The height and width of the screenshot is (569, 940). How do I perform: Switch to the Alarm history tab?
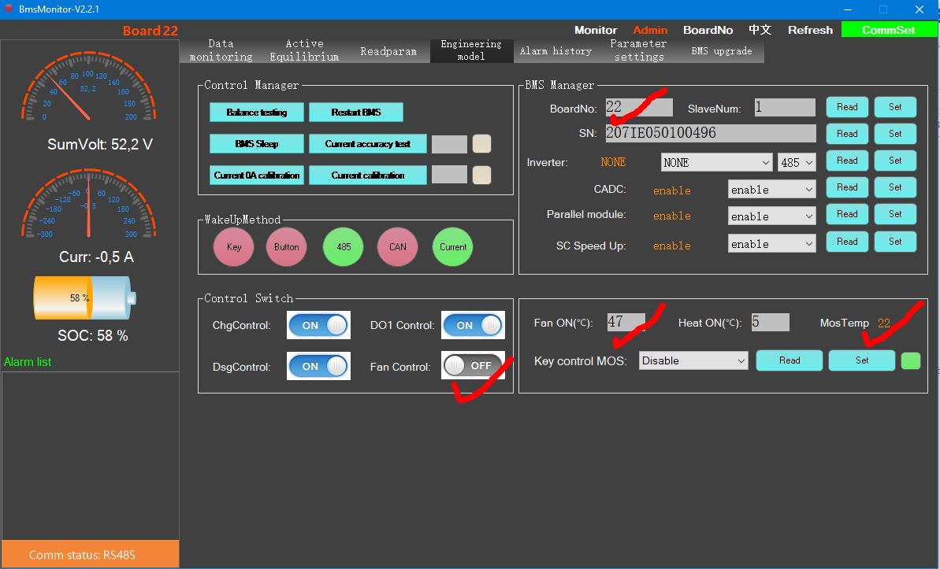point(555,51)
